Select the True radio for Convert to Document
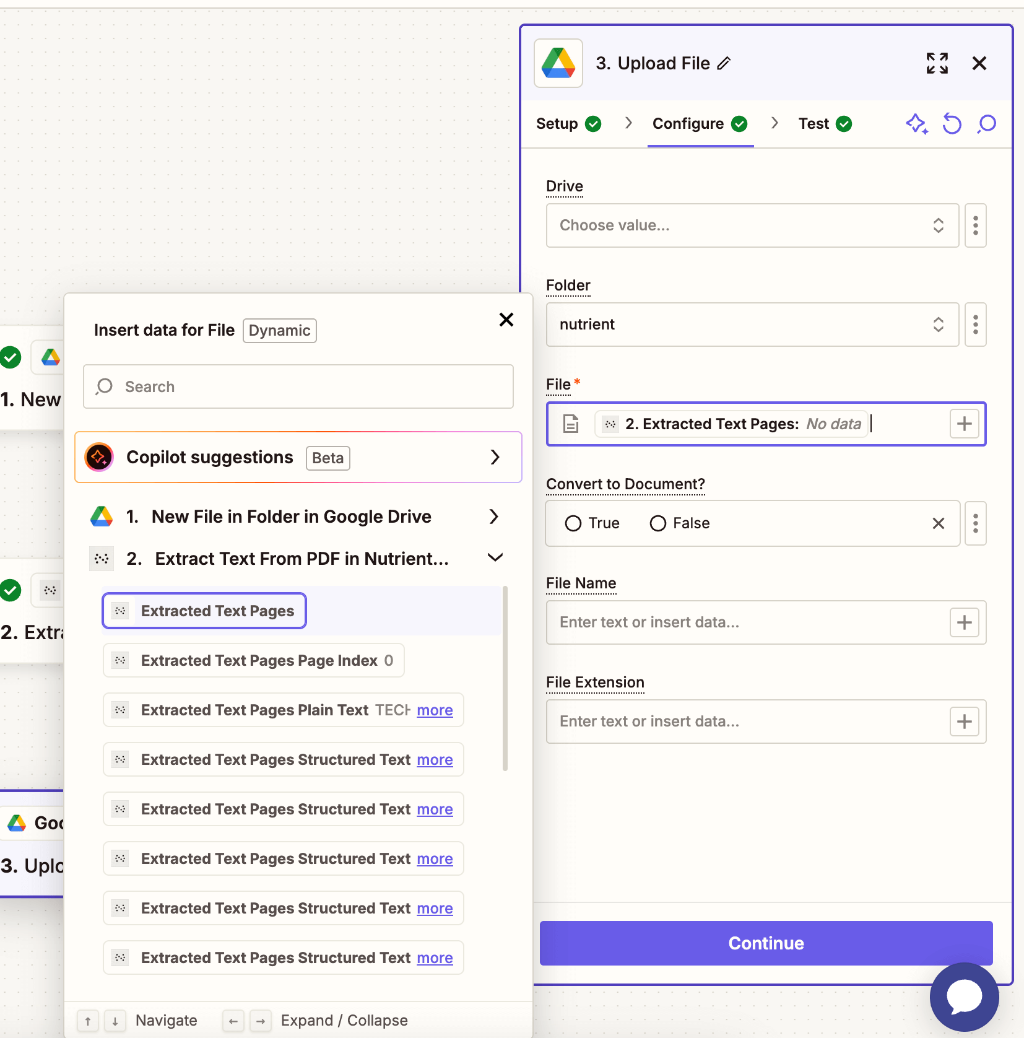This screenshot has width=1024, height=1038. pos(573,523)
